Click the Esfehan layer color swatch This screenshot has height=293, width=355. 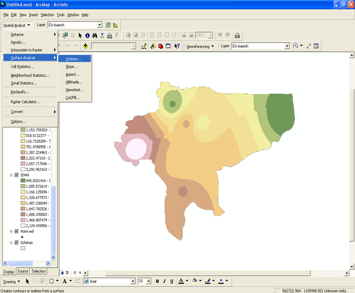(23, 248)
